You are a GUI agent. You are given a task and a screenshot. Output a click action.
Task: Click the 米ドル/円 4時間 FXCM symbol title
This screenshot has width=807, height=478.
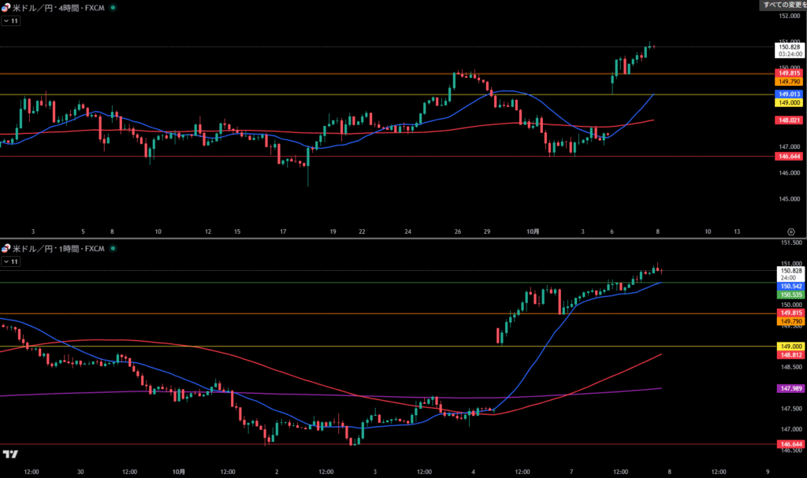coord(59,7)
